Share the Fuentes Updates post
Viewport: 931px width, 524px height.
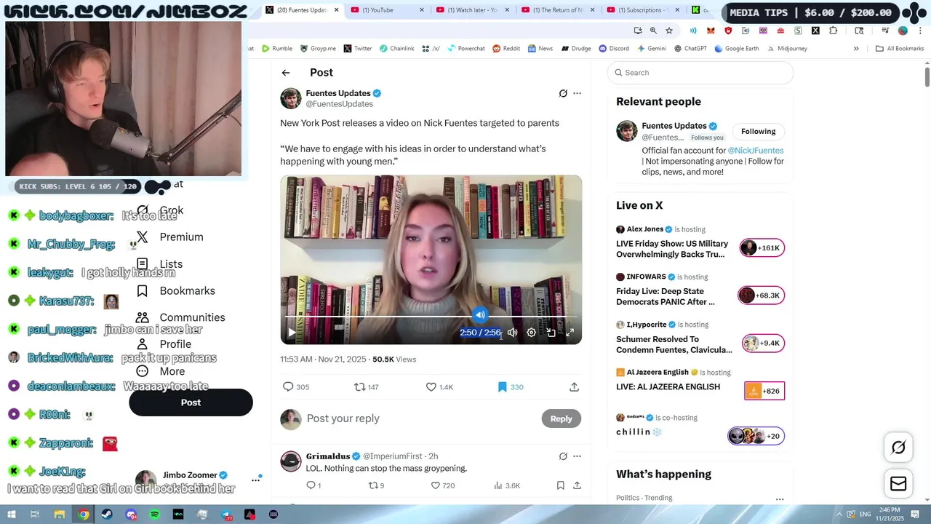tap(574, 387)
